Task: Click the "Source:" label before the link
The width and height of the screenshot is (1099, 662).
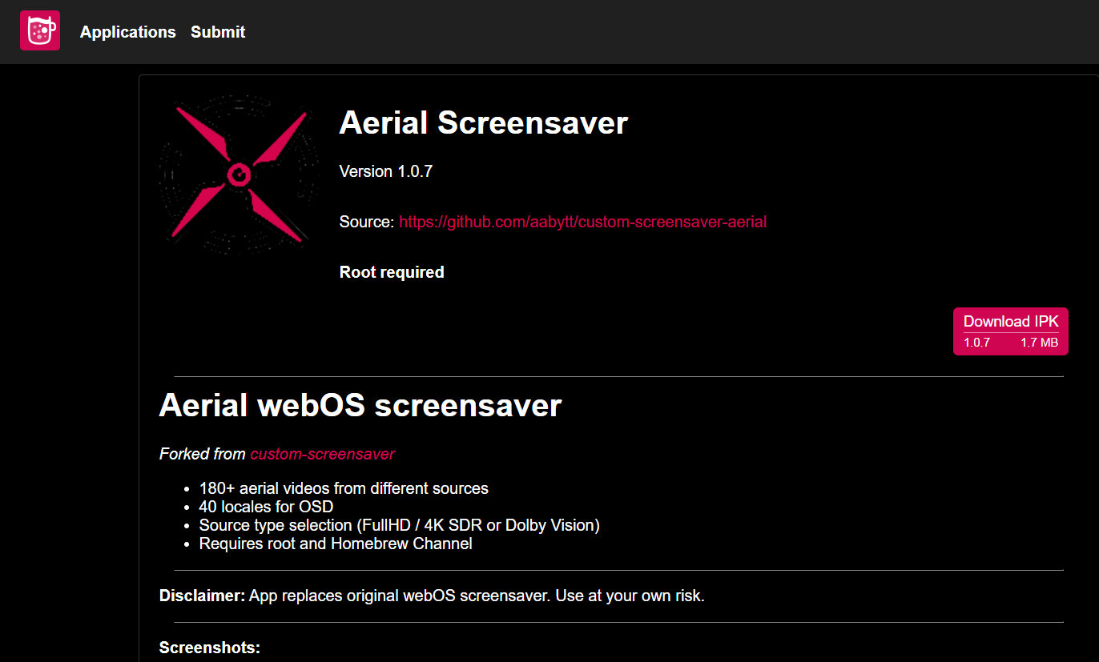Action: click(x=366, y=222)
